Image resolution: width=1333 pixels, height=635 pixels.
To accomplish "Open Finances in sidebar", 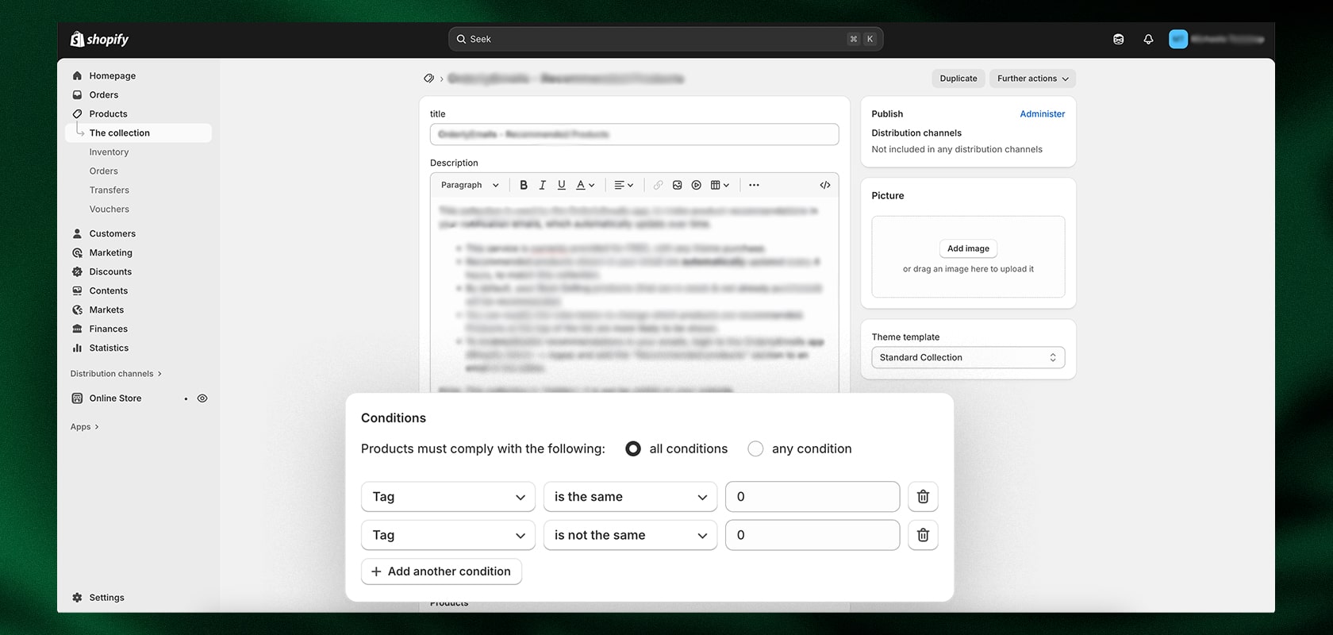I will point(108,329).
